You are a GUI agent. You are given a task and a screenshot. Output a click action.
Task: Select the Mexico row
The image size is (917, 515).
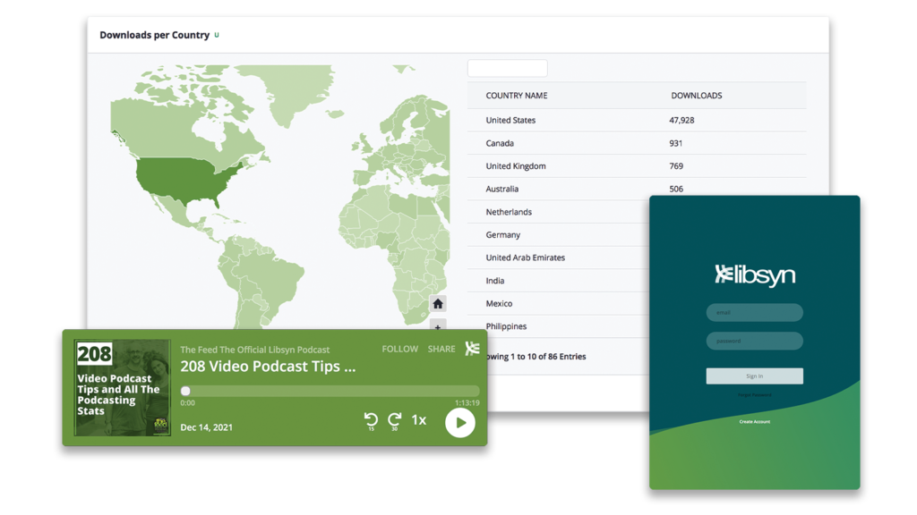558,304
